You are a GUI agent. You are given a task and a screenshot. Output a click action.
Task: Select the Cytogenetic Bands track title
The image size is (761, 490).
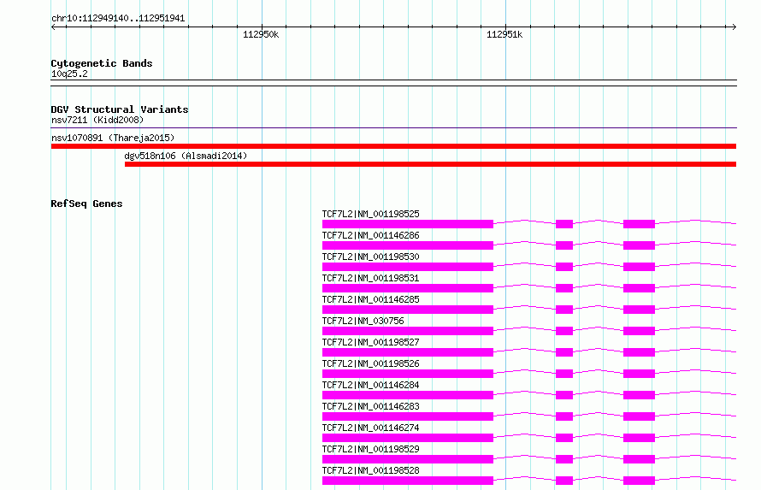tap(102, 63)
